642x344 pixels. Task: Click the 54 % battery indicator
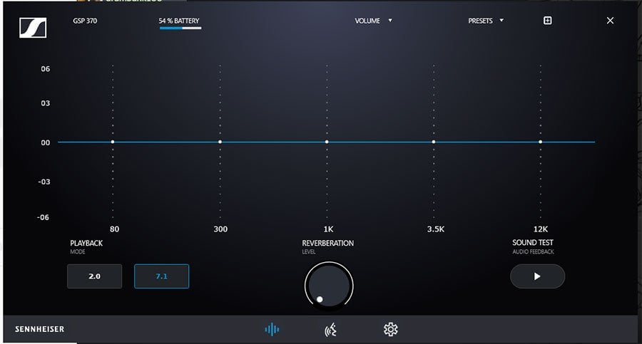[x=179, y=22]
